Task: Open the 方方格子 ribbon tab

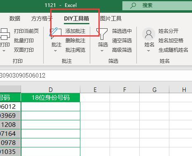Action: [42, 18]
